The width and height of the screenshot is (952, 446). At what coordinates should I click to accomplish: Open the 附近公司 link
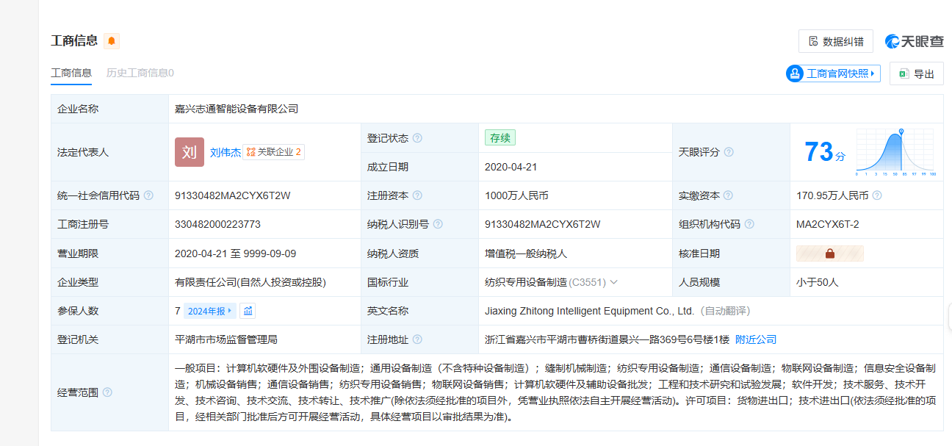pyautogui.click(x=756, y=339)
